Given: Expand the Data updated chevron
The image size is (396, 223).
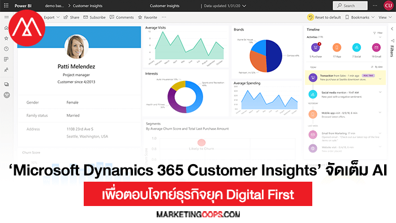Looking at the screenshot, I should [244, 6].
